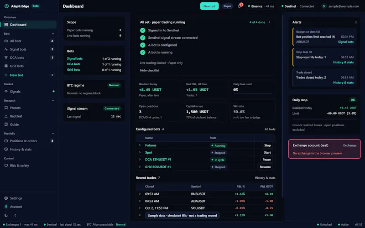The image size is (365, 228).
Task: Stop the Futures bot
Action: pos(267,145)
